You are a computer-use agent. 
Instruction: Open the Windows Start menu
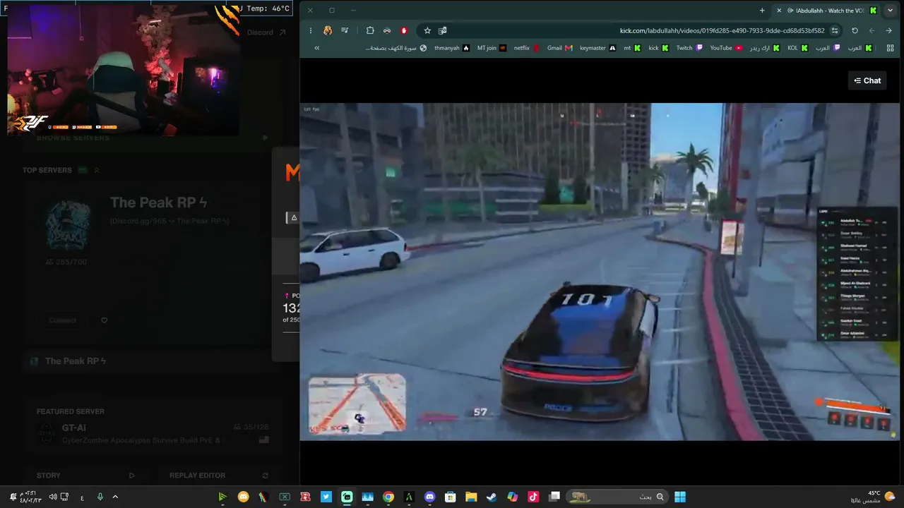pos(679,497)
